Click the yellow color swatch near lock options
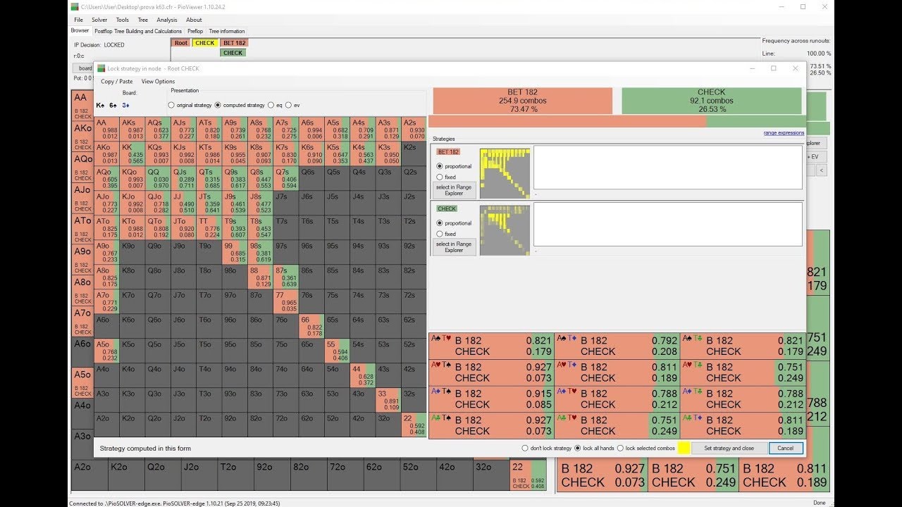902x507 pixels. click(684, 448)
